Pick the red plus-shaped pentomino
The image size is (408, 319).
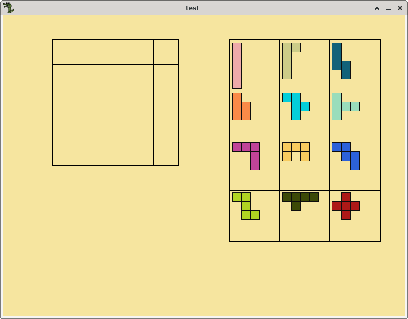pyautogui.click(x=346, y=206)
